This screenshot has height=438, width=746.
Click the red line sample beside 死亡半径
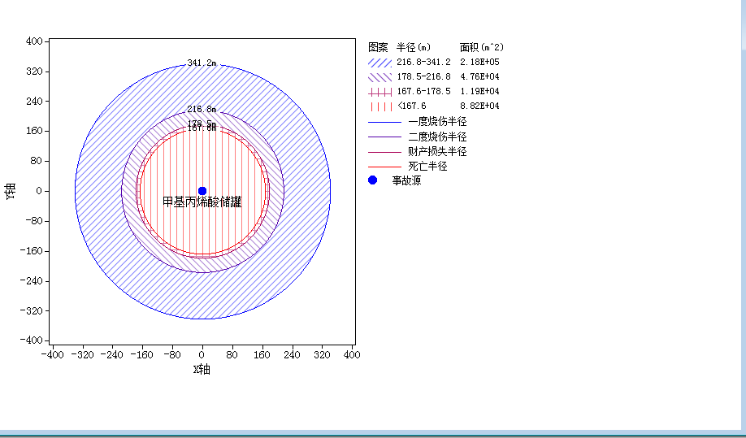click(384, 167)
